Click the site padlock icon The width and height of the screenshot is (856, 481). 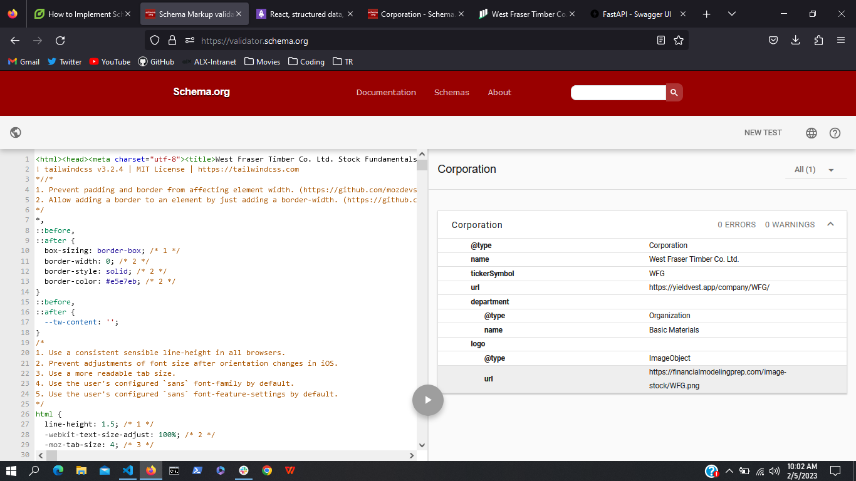tap(172, 40)
